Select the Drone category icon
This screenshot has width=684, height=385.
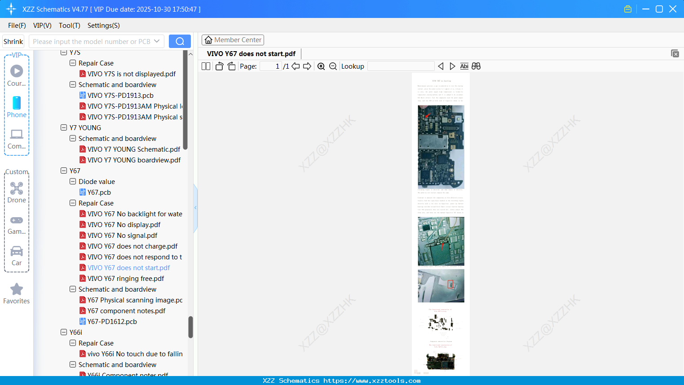coord(17,192)
